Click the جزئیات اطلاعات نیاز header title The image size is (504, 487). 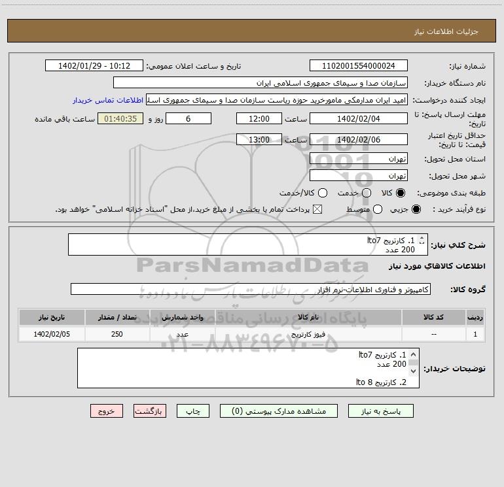[446, 31]
